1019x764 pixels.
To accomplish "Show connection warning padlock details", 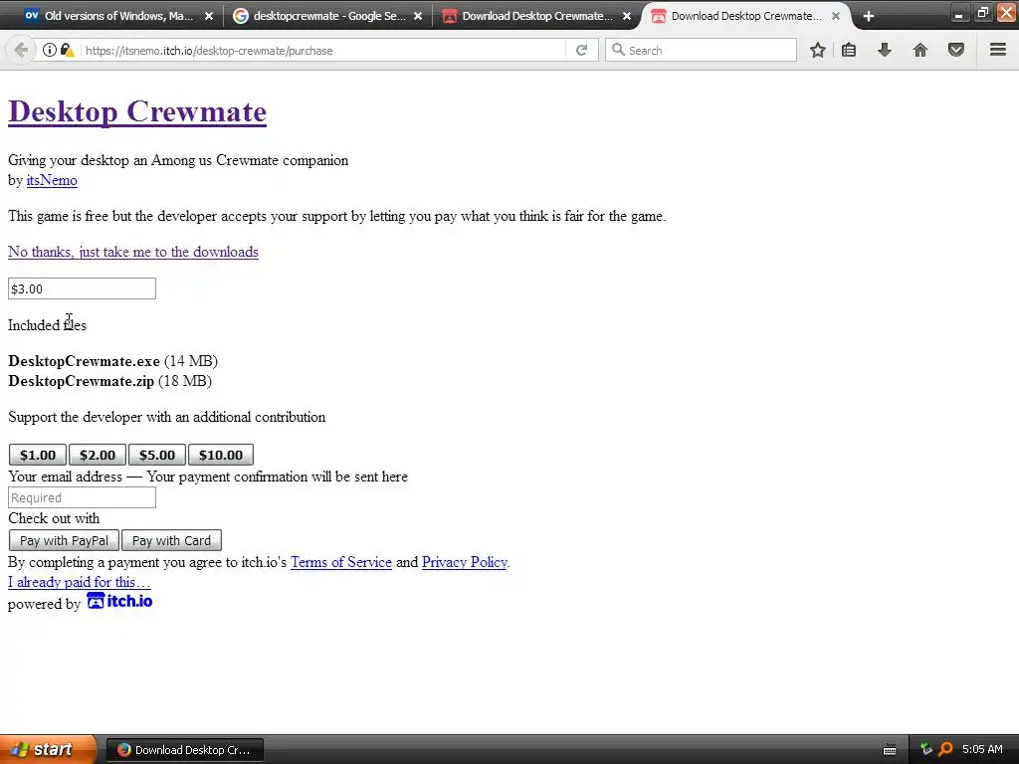I will 67,50.
